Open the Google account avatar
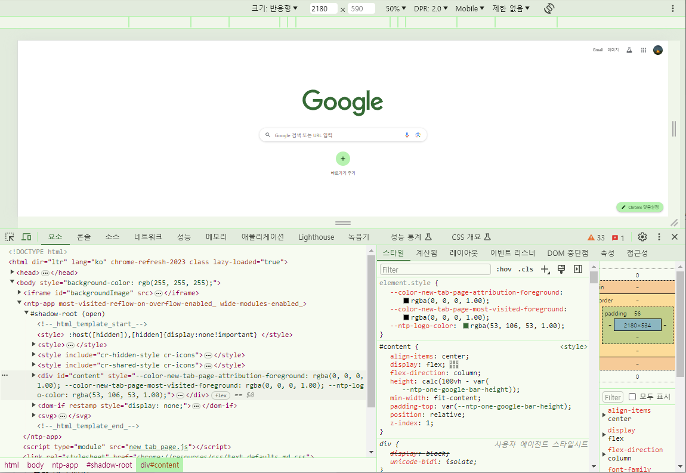 [658, 50]
